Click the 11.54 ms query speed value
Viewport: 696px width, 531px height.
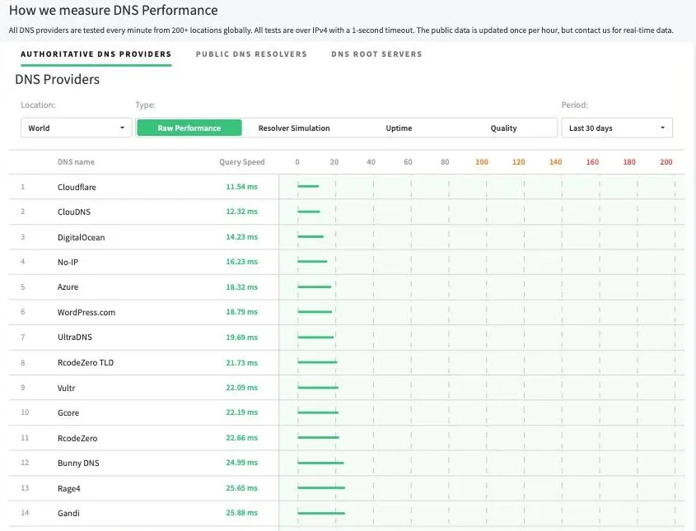click(241, 187)
